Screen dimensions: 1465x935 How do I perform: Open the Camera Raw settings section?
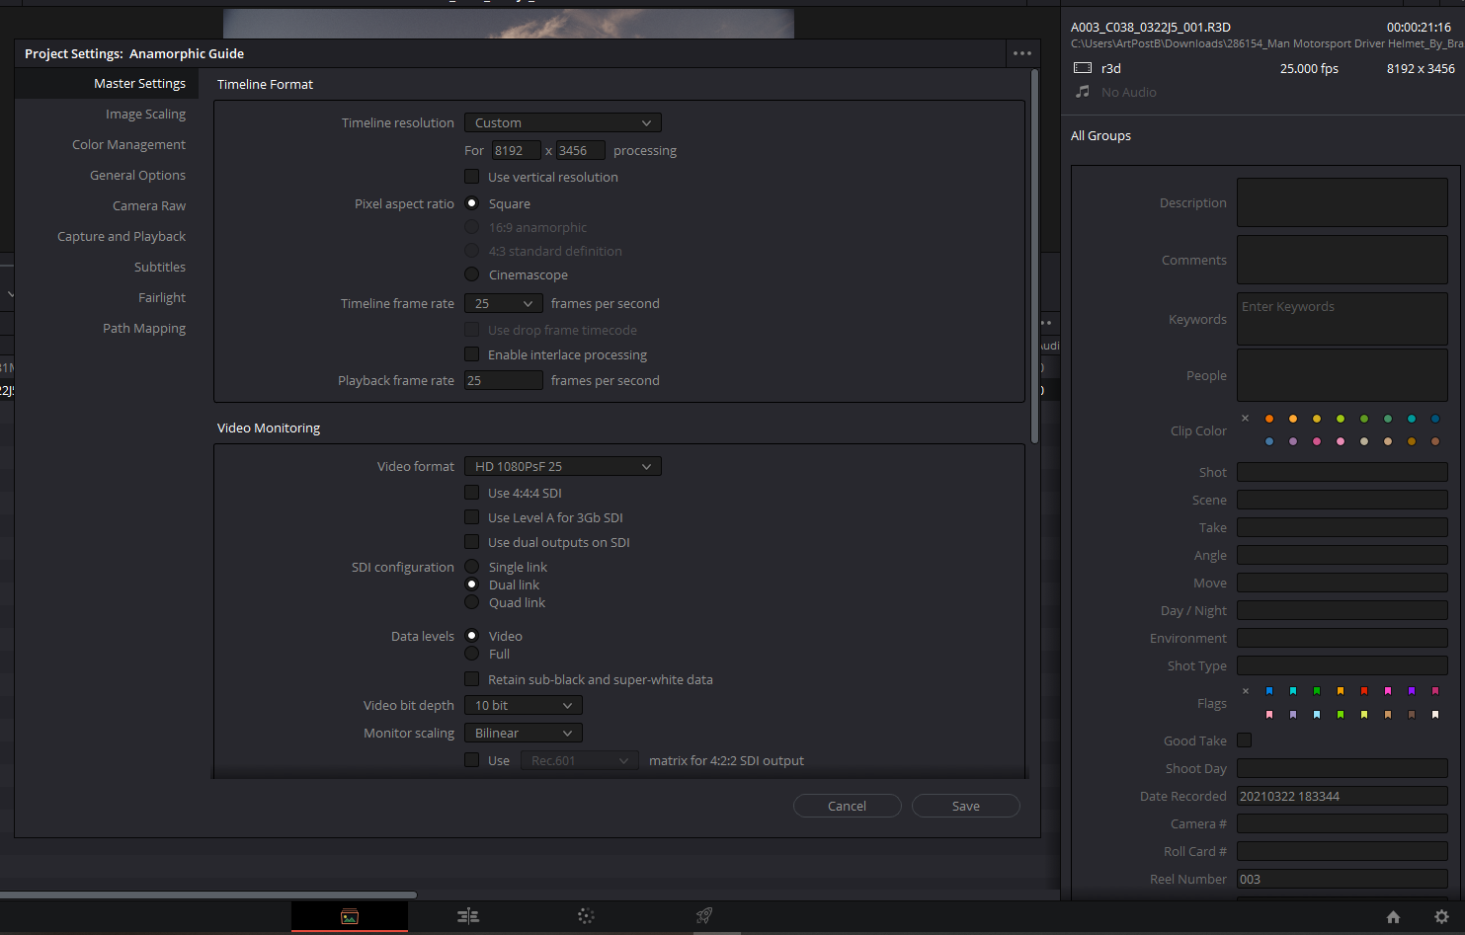pos(148,205)
